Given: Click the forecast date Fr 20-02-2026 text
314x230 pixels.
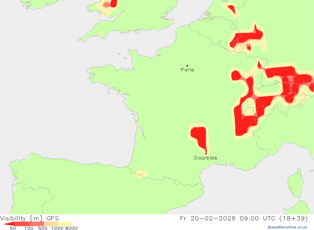Looking at the screenshot, I should click(x=208, y=218).
